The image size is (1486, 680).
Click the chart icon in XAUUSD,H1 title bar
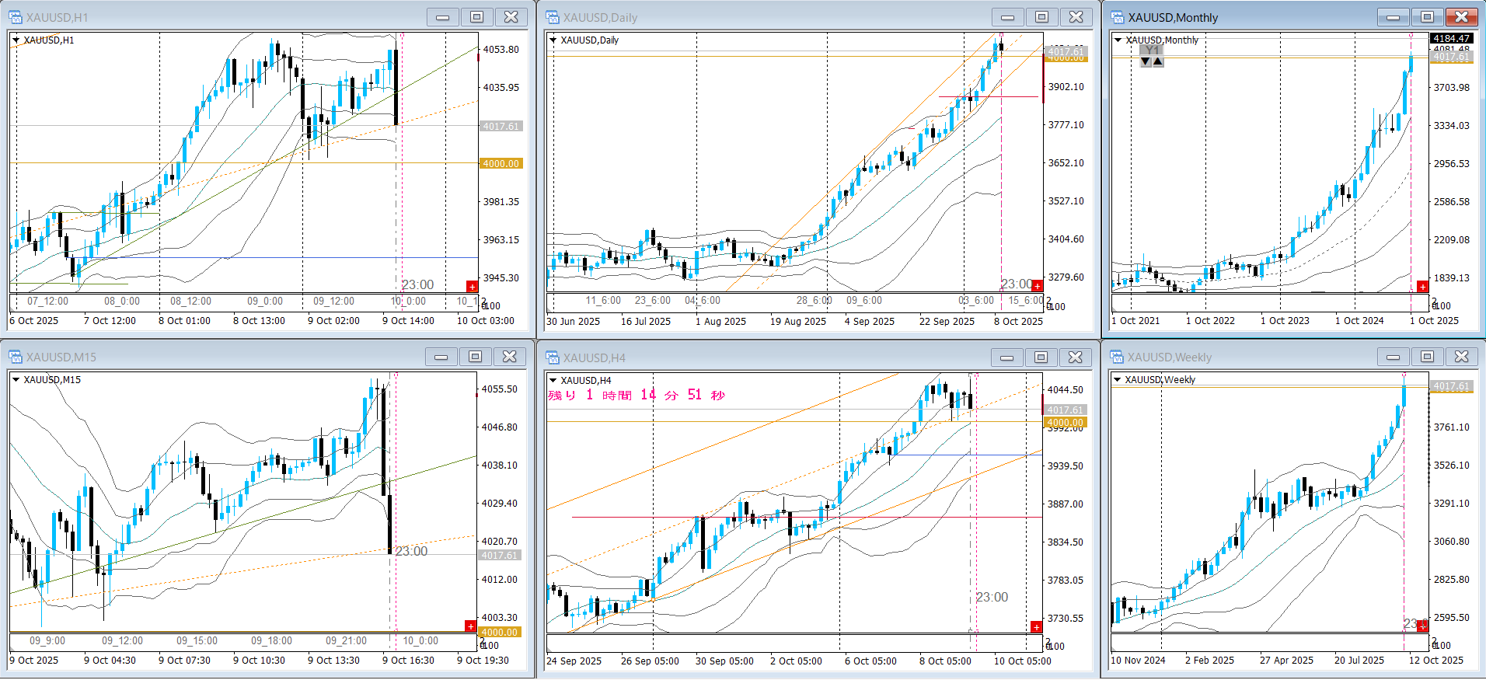coord(16,17)
